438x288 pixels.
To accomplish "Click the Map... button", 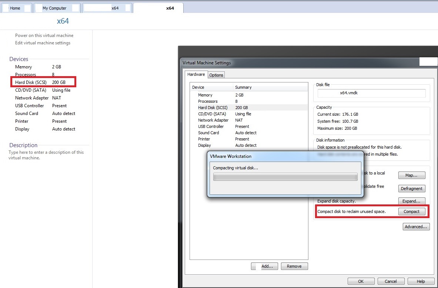I will pos(411,175).
